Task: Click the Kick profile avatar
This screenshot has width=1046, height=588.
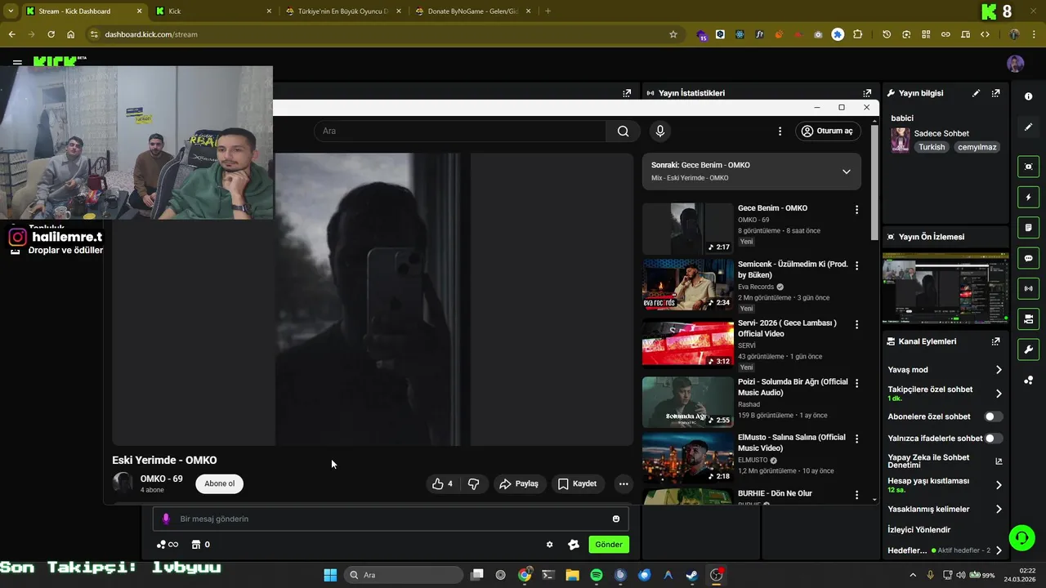Action: tap(1016, 64)
